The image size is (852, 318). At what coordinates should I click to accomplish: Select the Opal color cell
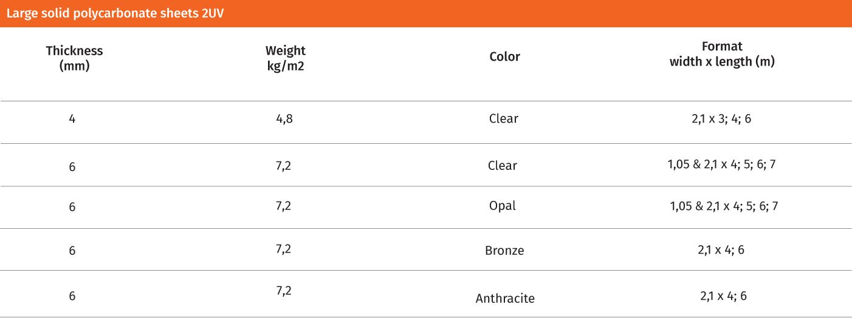point(503,206)
